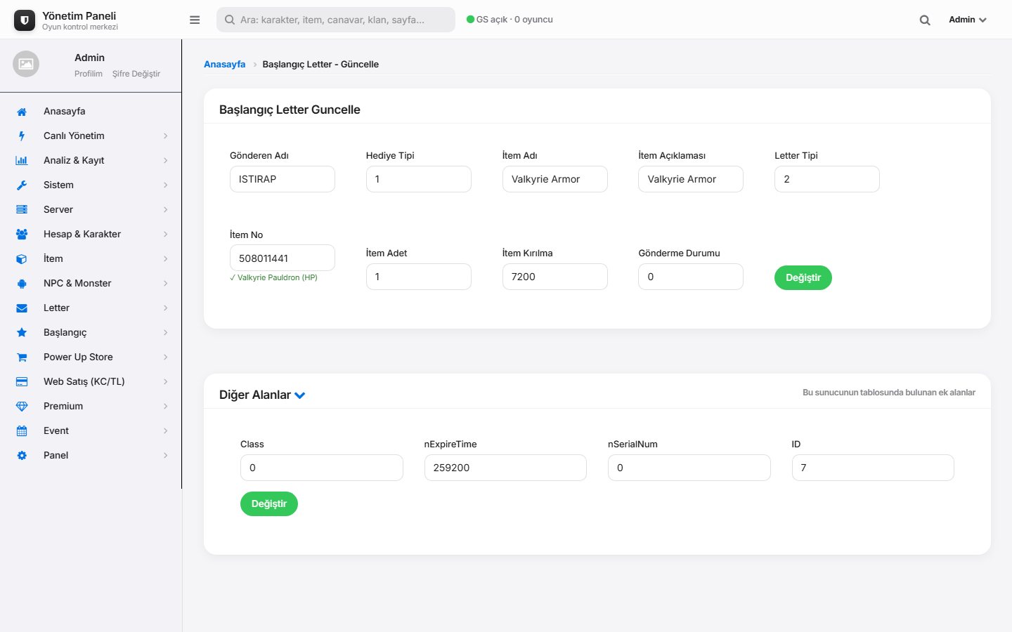Image resolution: width=1012 pixels, height=632 pixels.
Task: Collapse the Diğer Alanlar section chevron
Action: pos(300,395)
